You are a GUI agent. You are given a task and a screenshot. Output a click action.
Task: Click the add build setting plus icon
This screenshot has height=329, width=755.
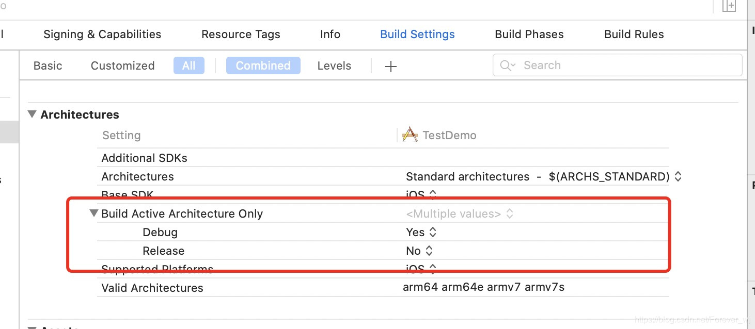pyautogui.click(x=391, y=66)
